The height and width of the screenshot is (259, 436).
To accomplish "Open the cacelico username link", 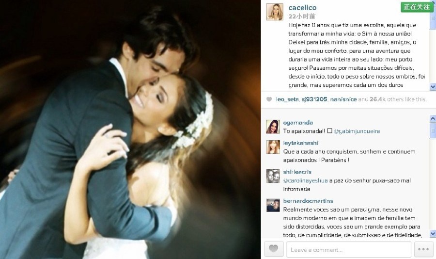I will 302,8.
